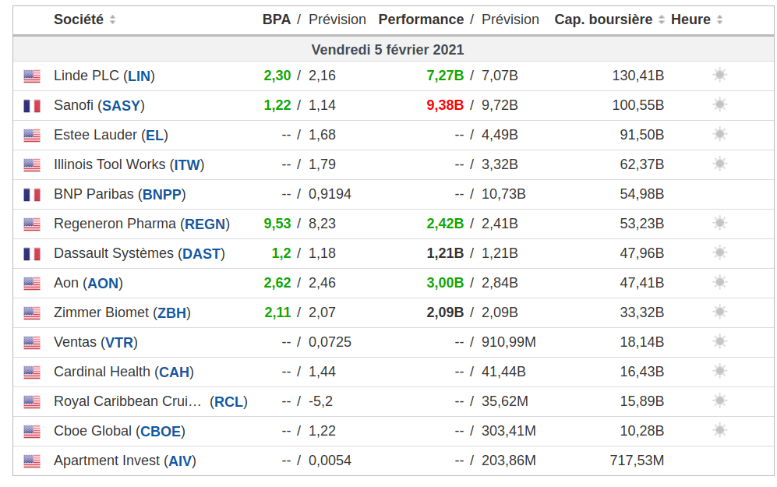777x487 pixels.
Task: Click the French flag beside BNP Paribas
Action: click(x=31, y=195)
